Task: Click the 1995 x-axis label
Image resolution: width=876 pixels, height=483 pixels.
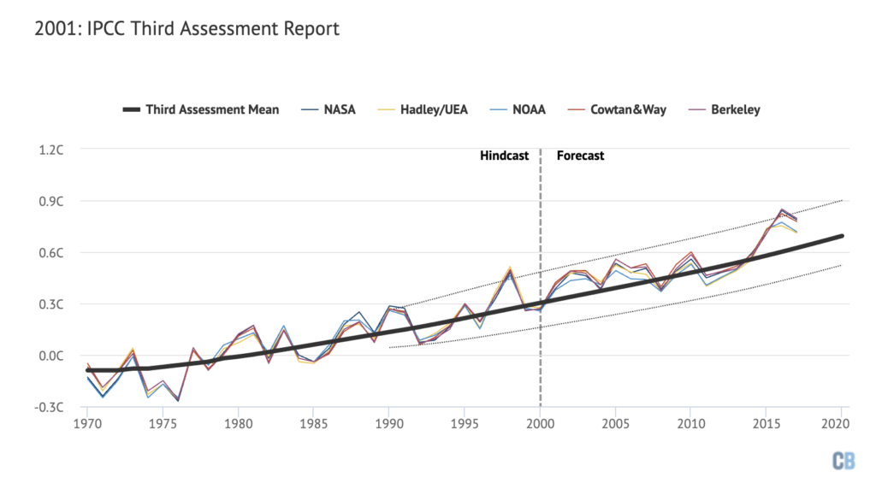Action: [465, 424]
